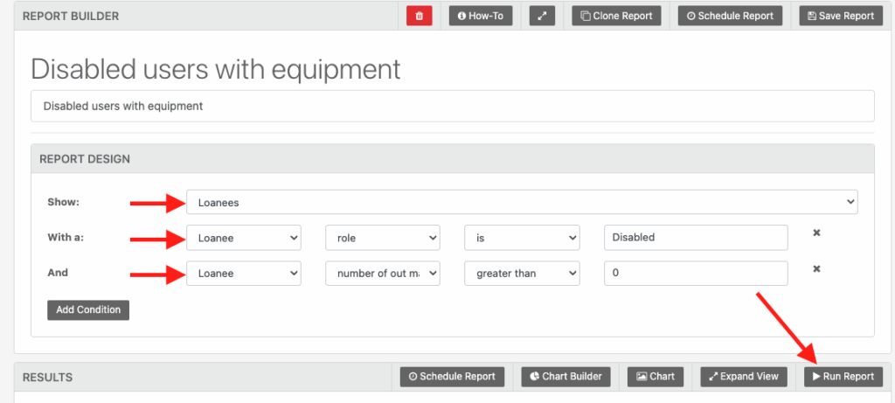Screen dimensions: 895x403
Task: Open the Loanee dropdown in And row
Action: 244,274
